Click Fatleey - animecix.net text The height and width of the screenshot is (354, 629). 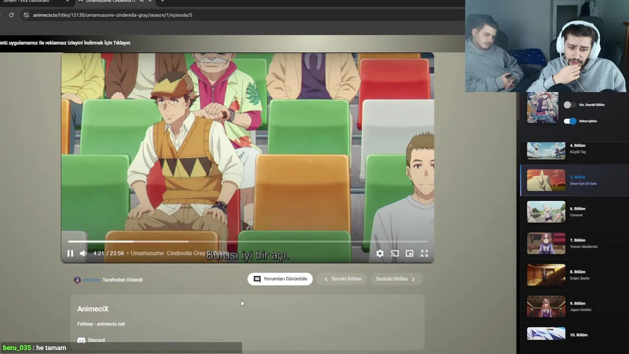click(101, 324)
